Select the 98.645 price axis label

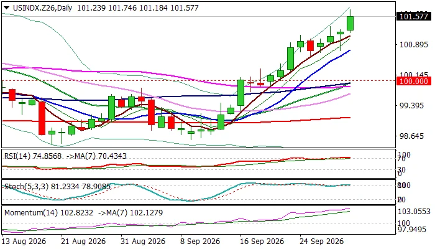click(411, 136)
